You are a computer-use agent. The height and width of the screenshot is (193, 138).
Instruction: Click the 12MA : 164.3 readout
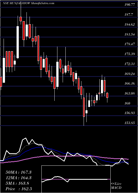pos(18,178)
